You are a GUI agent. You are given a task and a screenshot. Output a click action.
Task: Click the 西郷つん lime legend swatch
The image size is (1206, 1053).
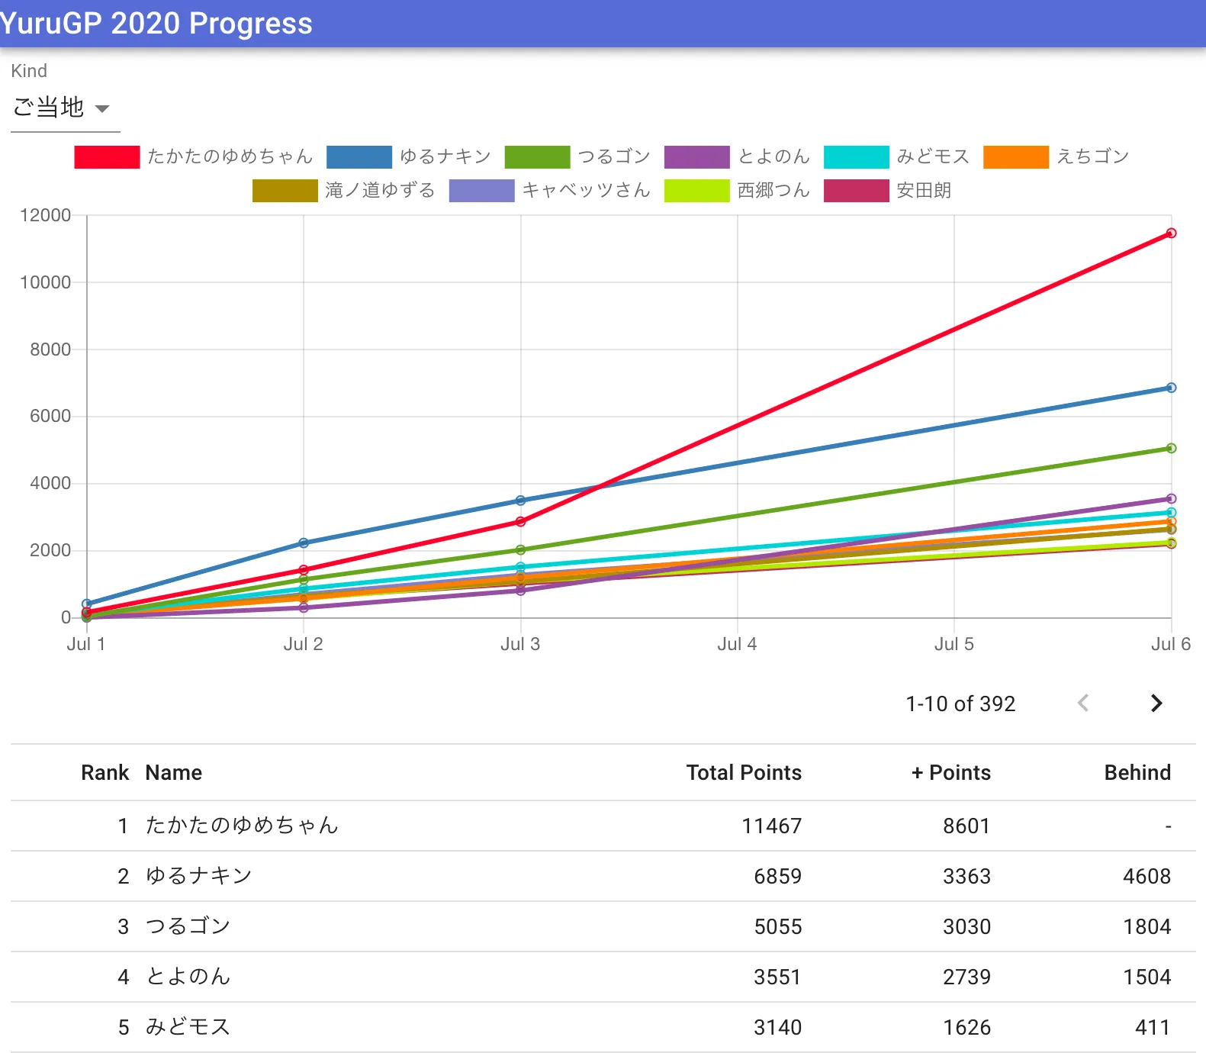point(696,191)
